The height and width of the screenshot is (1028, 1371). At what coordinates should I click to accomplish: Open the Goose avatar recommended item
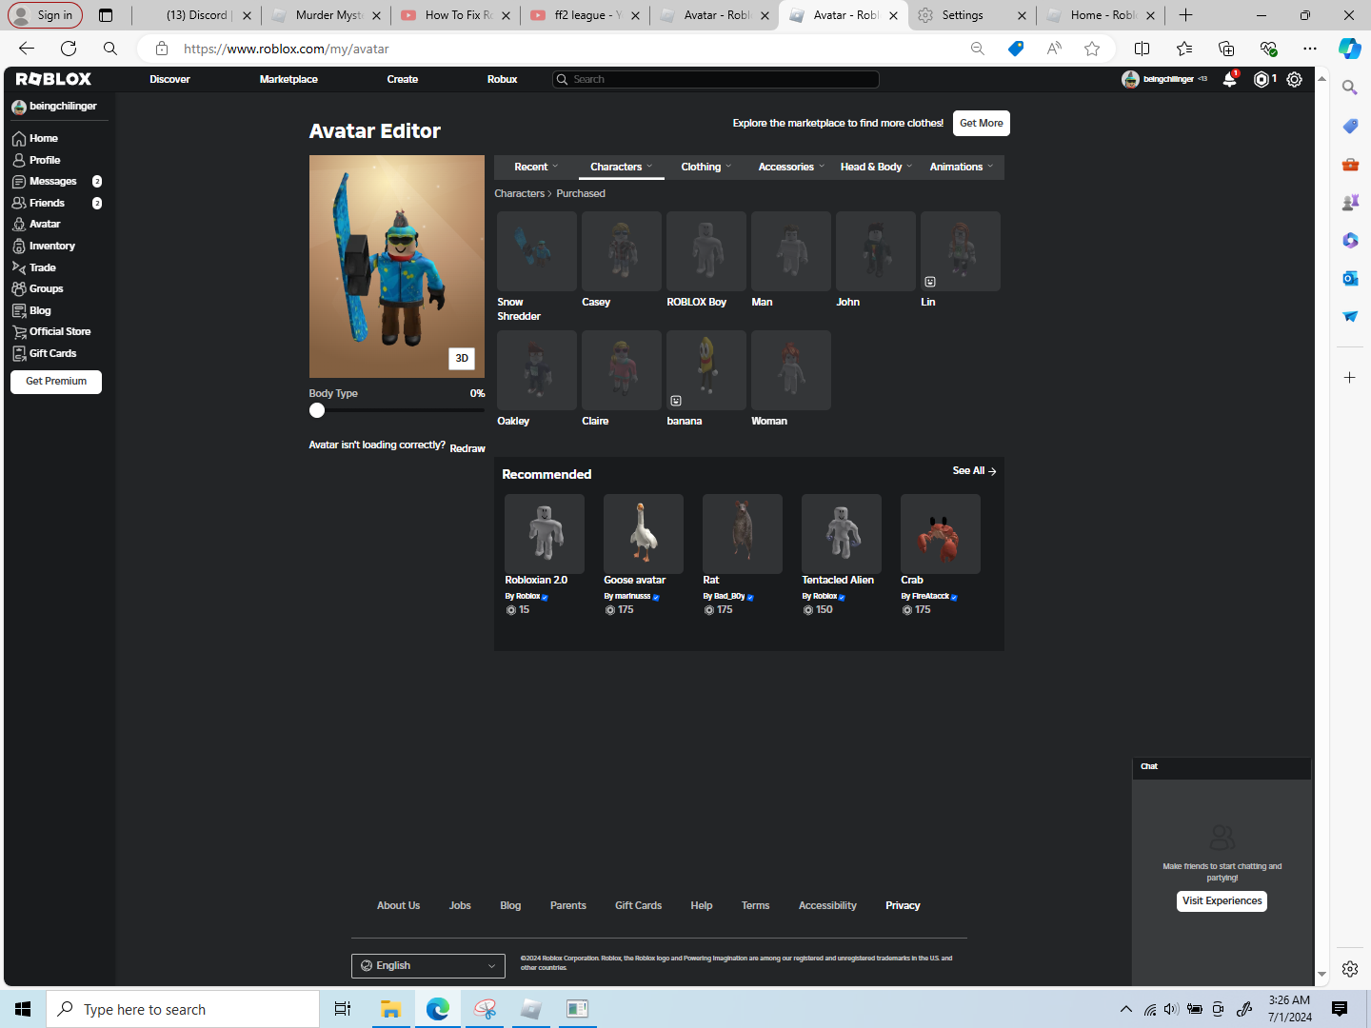[644, 534]
